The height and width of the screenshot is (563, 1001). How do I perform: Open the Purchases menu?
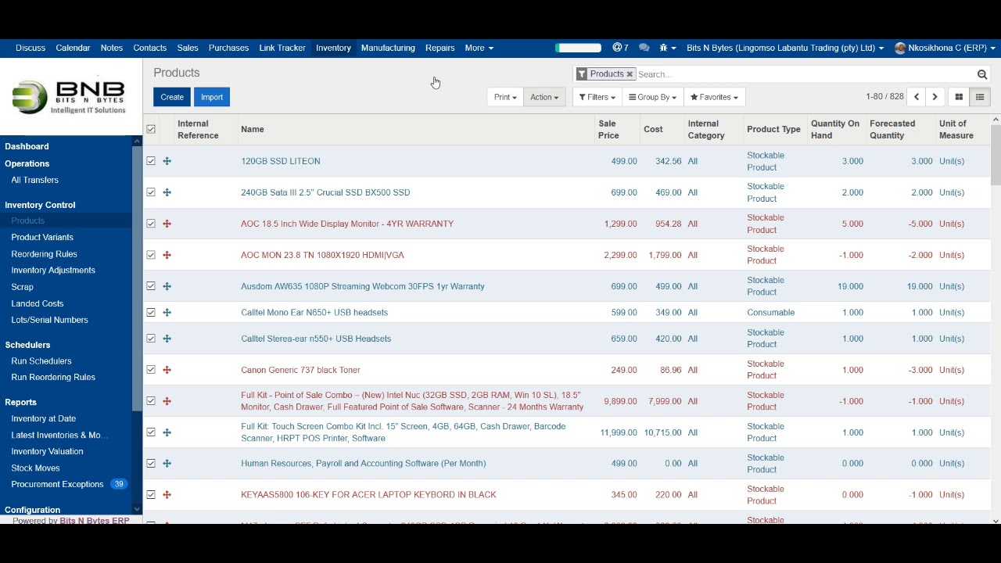(228, 48)
